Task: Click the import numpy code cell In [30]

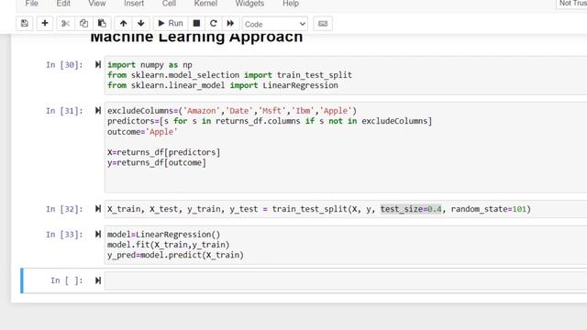Action: (346, 75)
